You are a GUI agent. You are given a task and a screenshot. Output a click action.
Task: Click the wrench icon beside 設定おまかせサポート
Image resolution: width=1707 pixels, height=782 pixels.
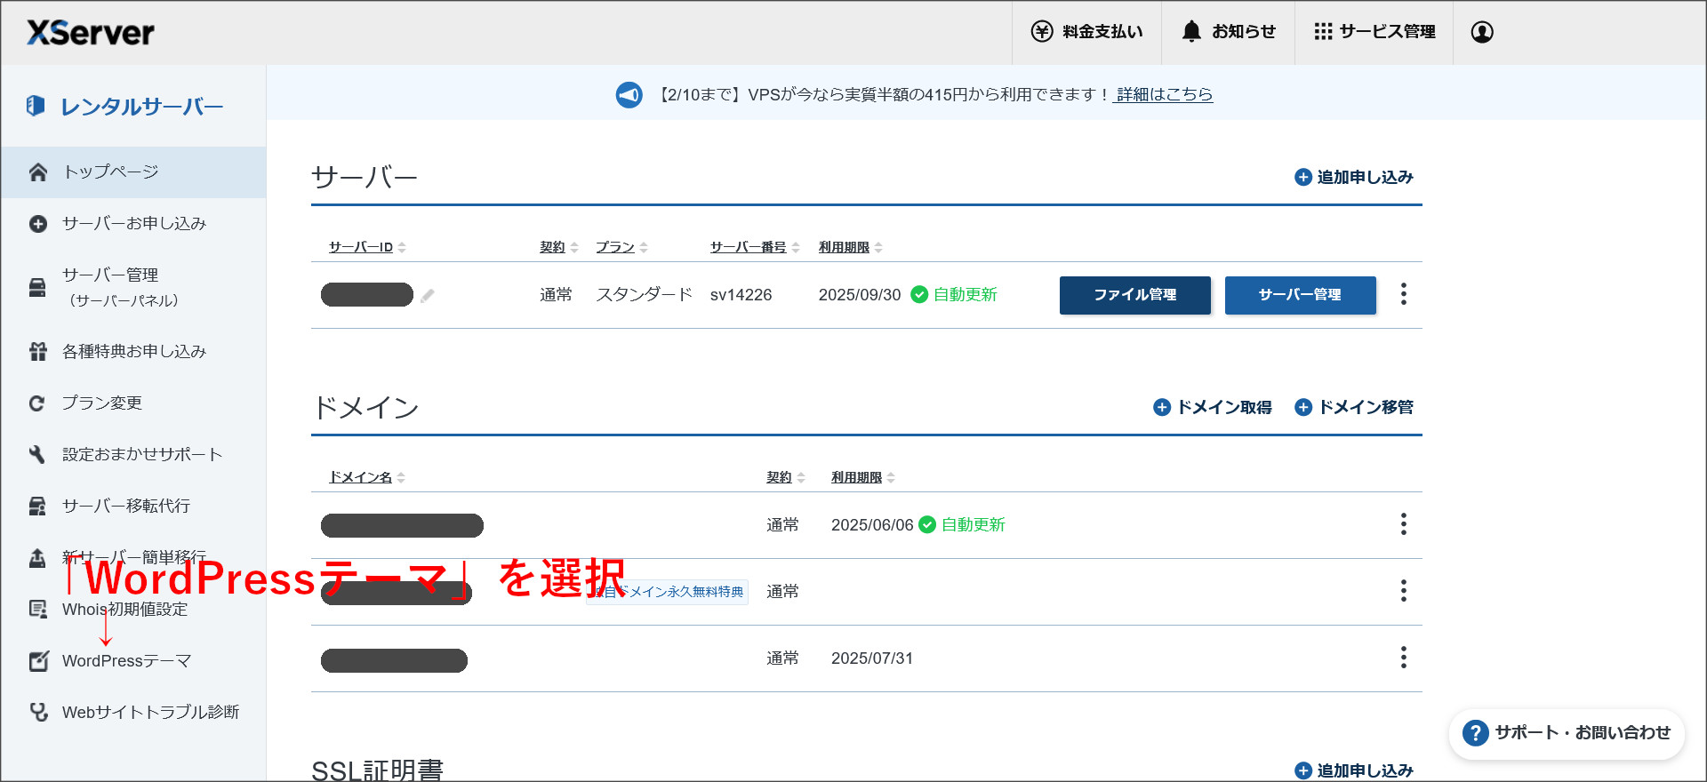coord(37,455)
